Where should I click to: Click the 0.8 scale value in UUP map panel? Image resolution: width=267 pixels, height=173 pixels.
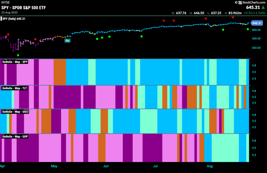point(254,141)
